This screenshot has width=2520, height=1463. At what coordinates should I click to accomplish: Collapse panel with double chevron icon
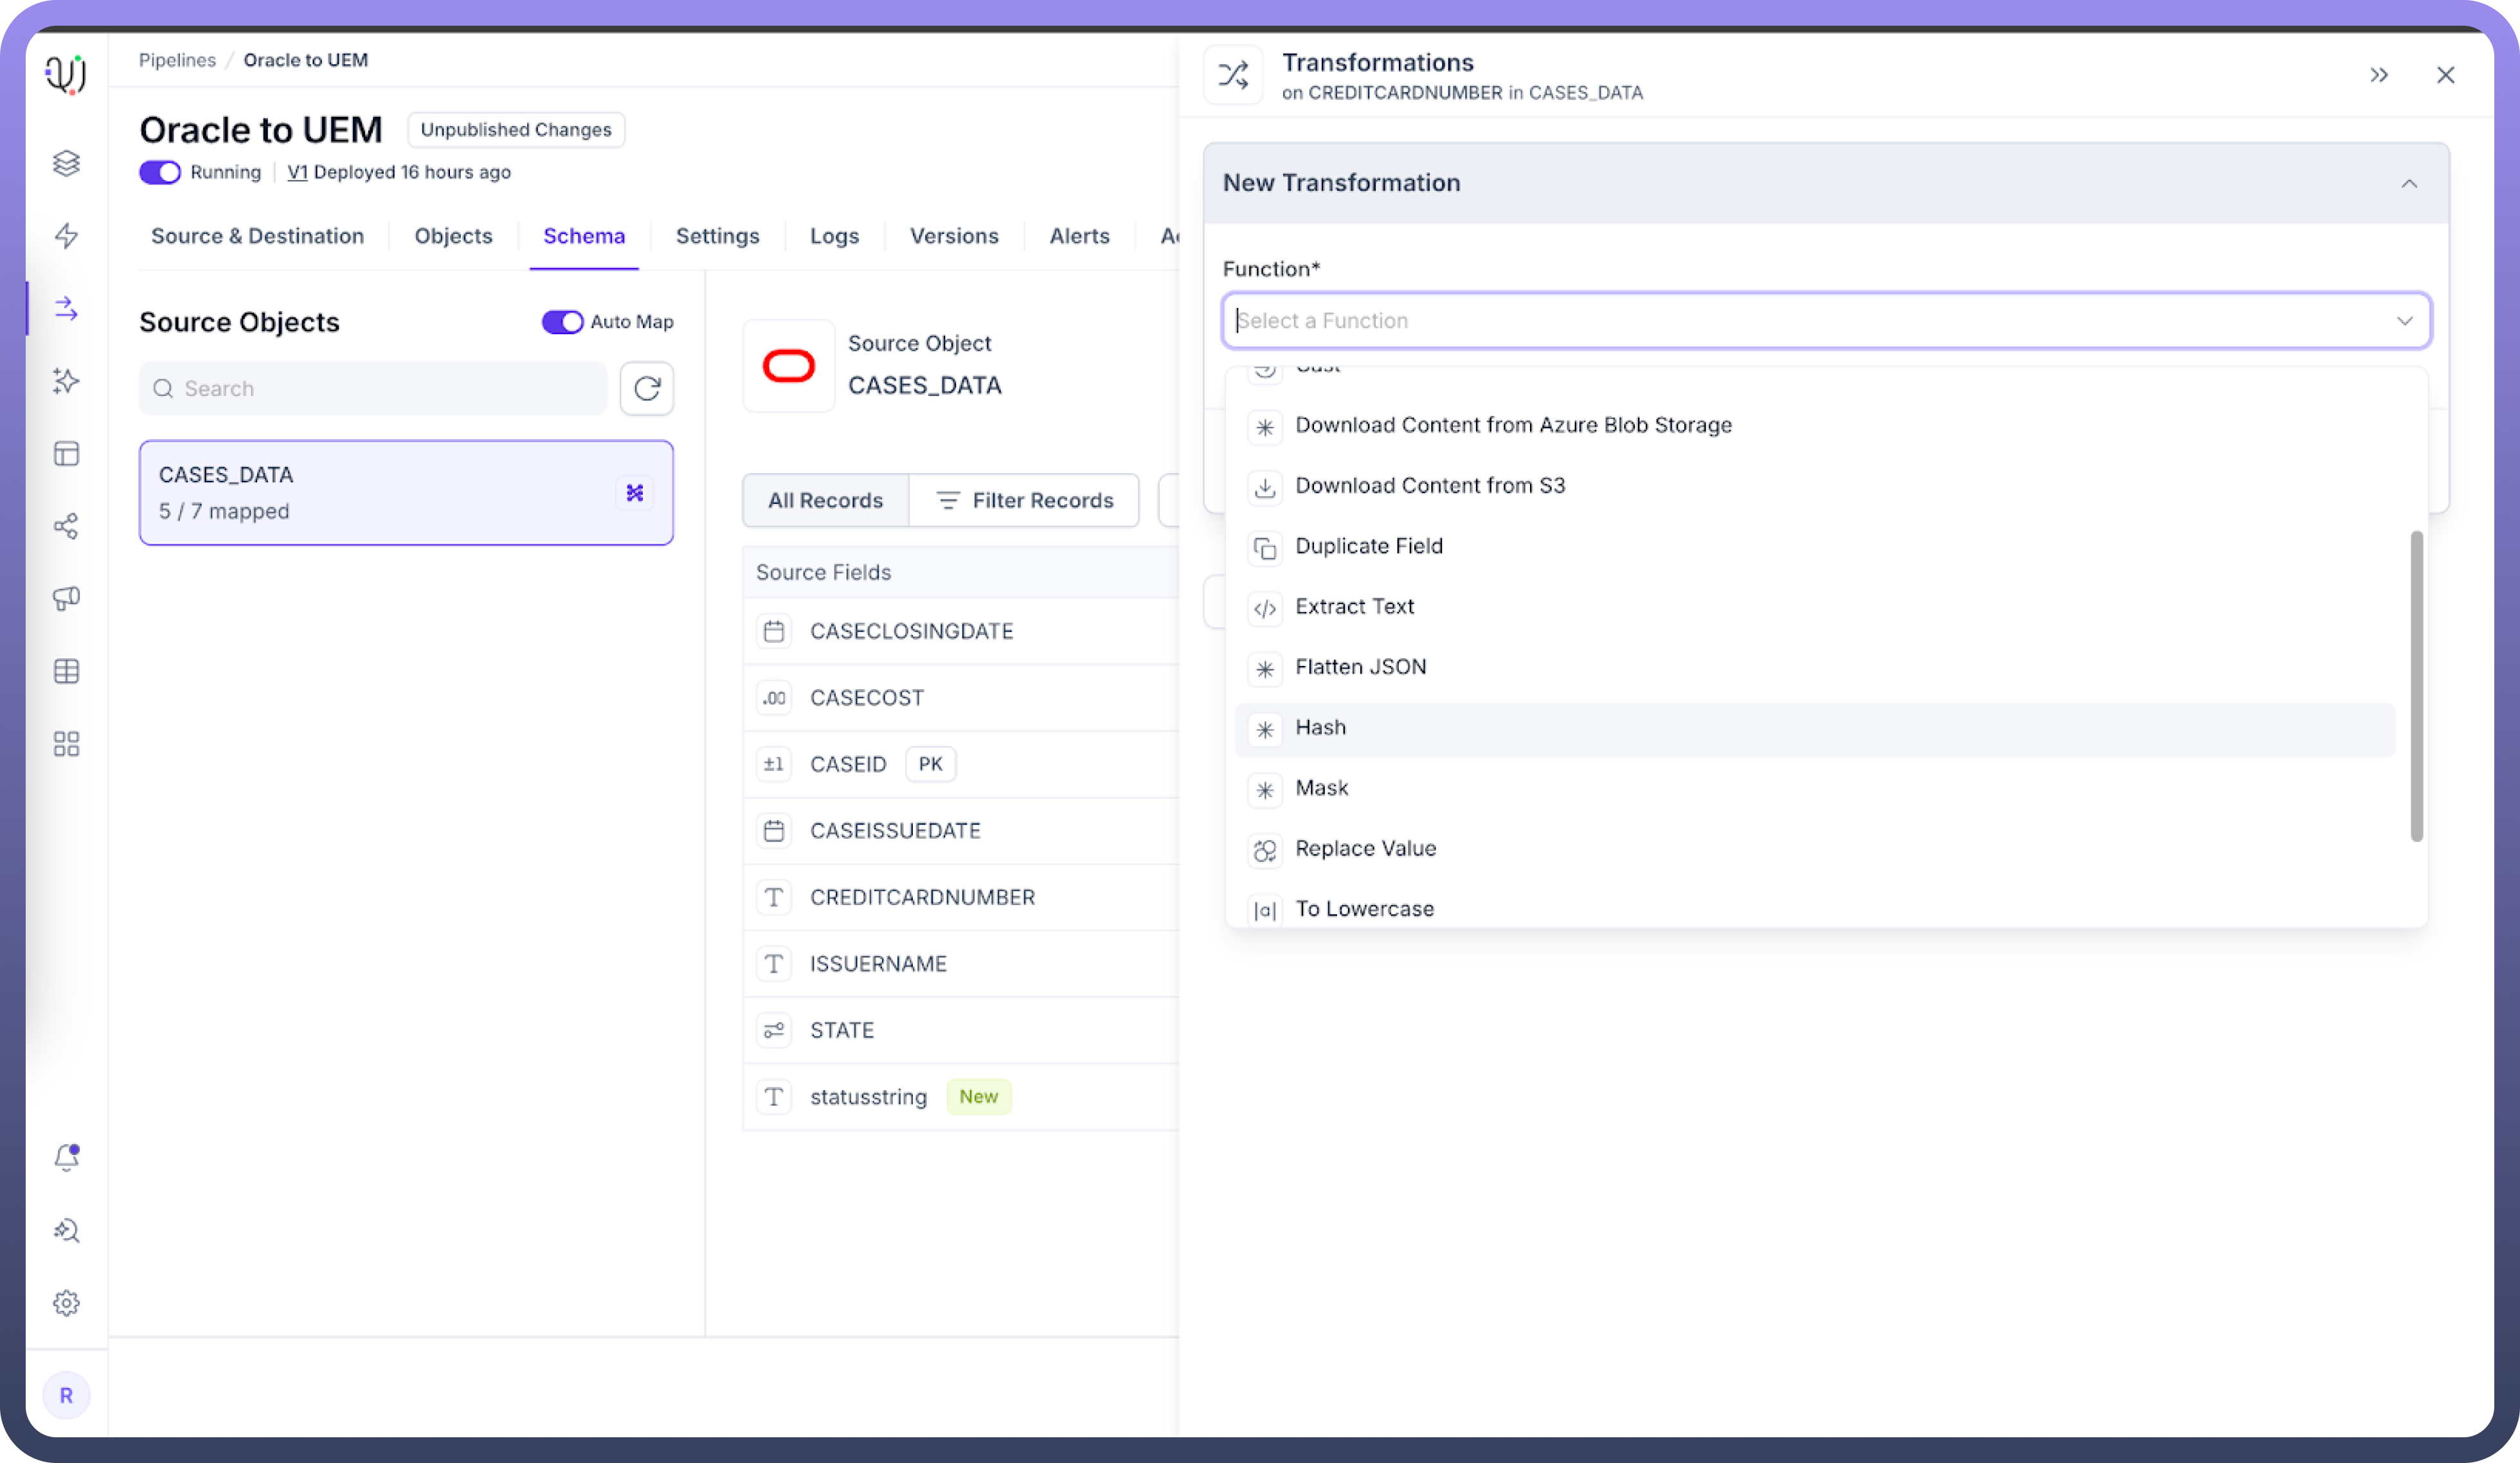coord(2378,75)
